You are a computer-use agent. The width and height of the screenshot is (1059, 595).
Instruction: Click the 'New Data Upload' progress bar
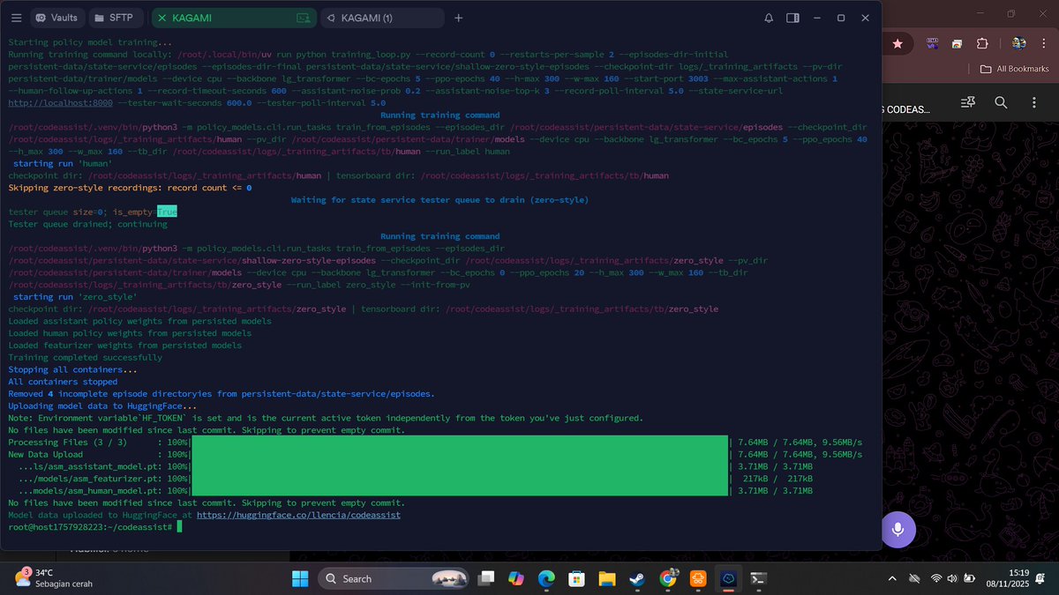(460, 454)
